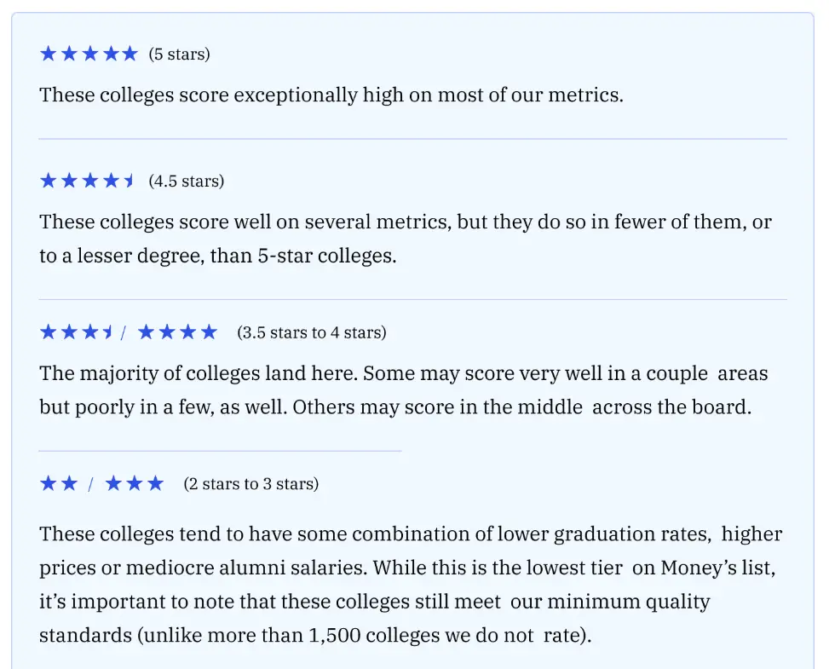Click paragraph about lower graduation rates
This screenshot has height=669, width=829.
point(411,585)
